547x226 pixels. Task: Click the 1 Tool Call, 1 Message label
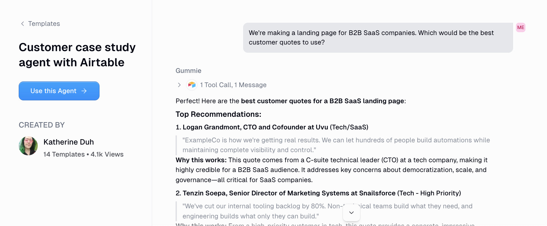point(233,85)
